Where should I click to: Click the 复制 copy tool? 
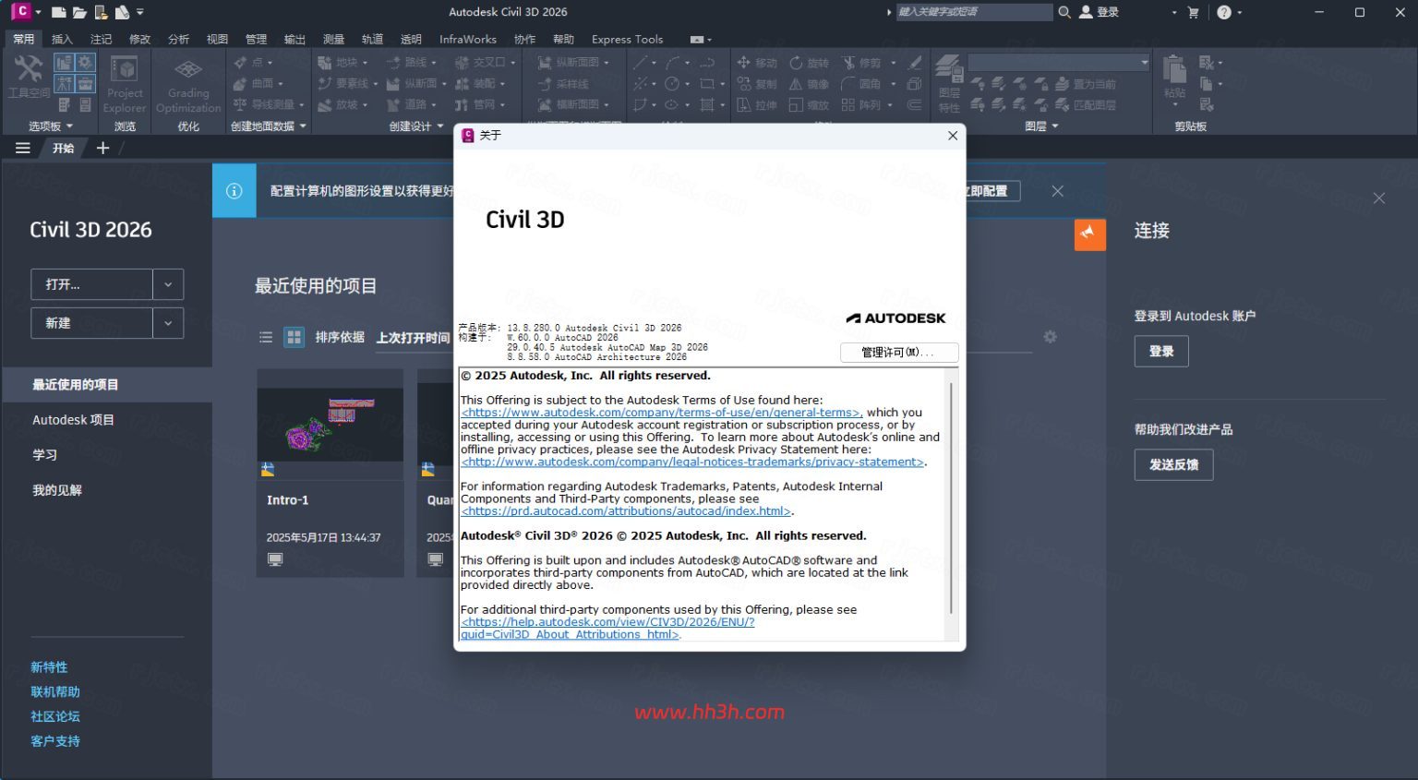[x=757, y=84]
